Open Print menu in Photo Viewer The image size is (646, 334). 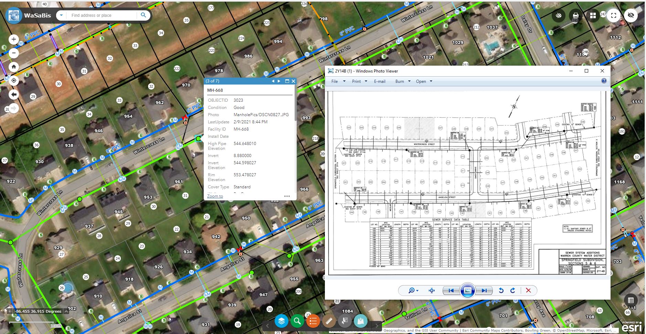pos(359,81)
